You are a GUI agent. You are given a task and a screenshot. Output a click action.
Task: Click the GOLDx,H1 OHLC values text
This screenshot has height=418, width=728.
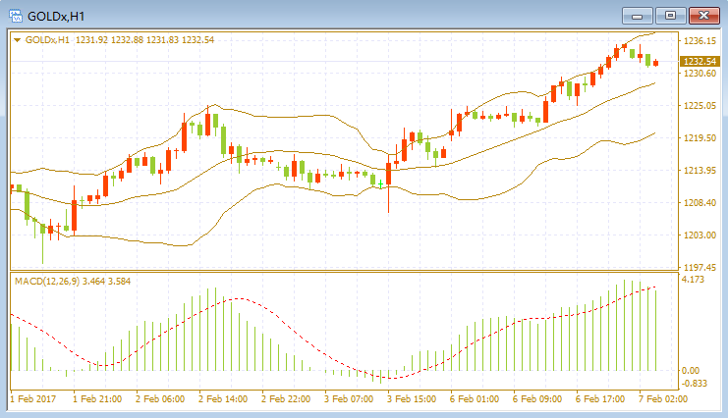pyautogui.click(x=144, y=40)
